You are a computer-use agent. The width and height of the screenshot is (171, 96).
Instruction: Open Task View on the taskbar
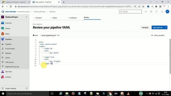52,94
